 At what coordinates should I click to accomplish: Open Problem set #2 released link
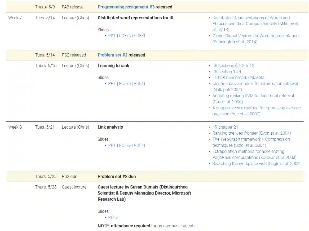click(x=112, y=55)
